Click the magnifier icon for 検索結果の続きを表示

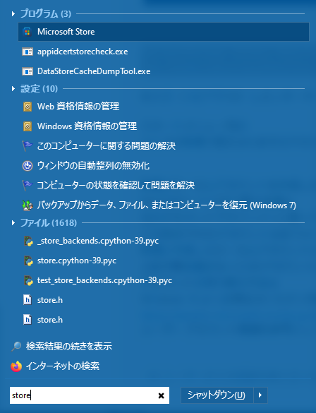pyautogui.click(x=16, y=347)
